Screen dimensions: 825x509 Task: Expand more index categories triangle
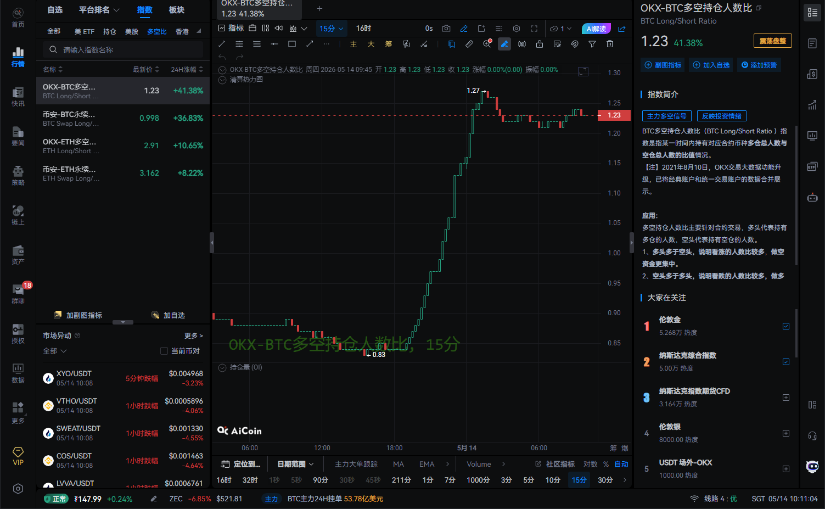point(199,31)
